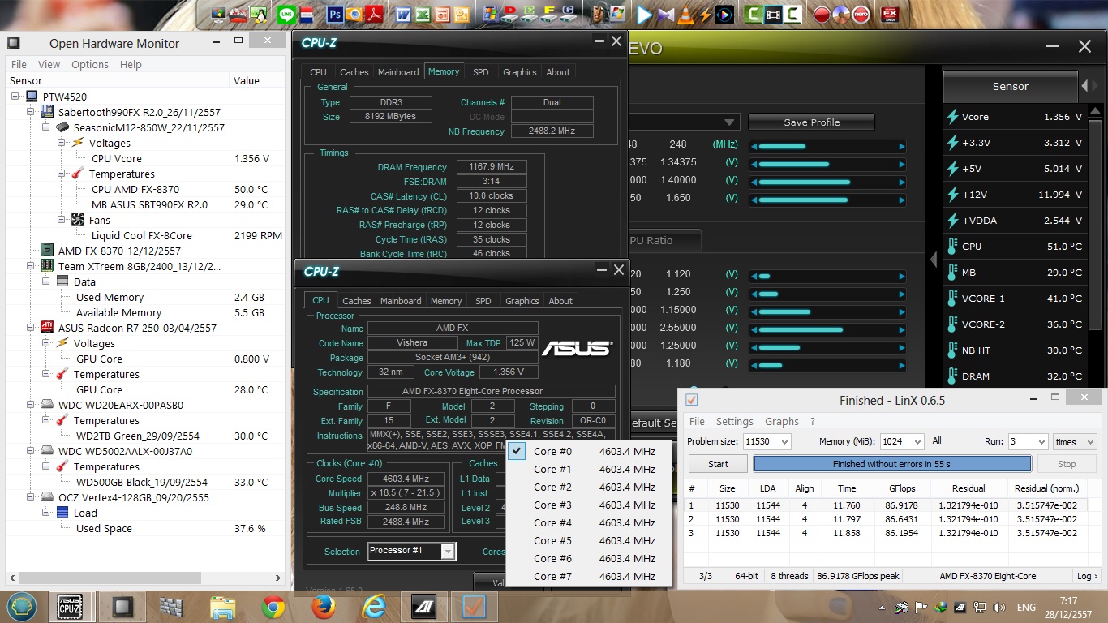Collapse the Voltages node under Seasonic

pos(62,143)
